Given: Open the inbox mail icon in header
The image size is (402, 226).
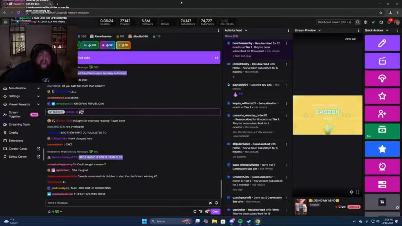Looking at the screenshot, I should point(381,22).
